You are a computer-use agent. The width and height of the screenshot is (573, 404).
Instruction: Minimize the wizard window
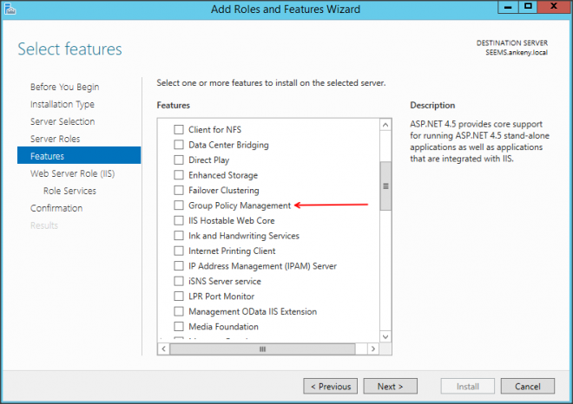coord(506,8)
